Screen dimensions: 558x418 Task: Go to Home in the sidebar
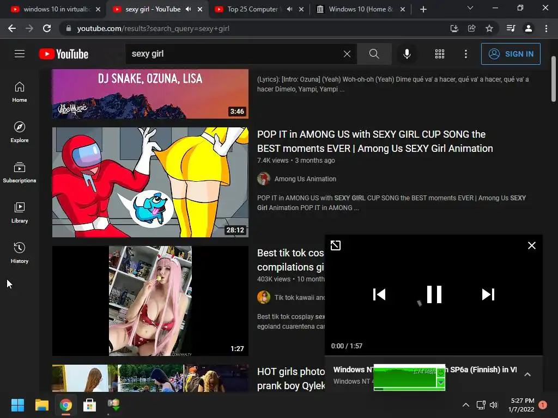coord(20,92)
